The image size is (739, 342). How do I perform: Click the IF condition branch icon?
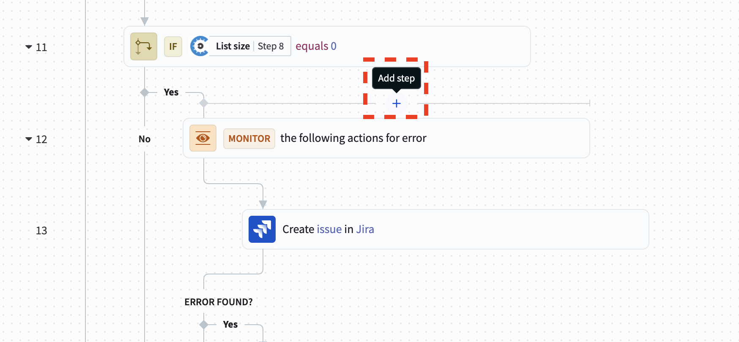(x=144, y=46)
